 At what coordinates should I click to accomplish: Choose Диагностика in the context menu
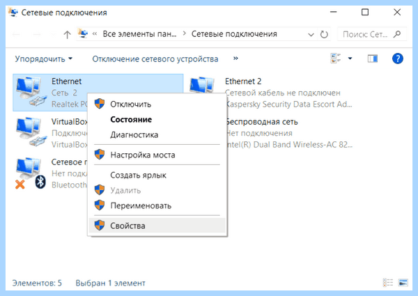pos(157,134)
